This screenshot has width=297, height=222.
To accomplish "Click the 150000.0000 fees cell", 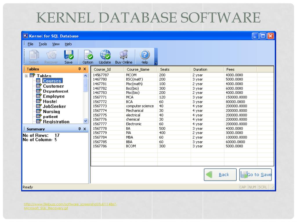I will pyautogui.click(x=236, y=97).
